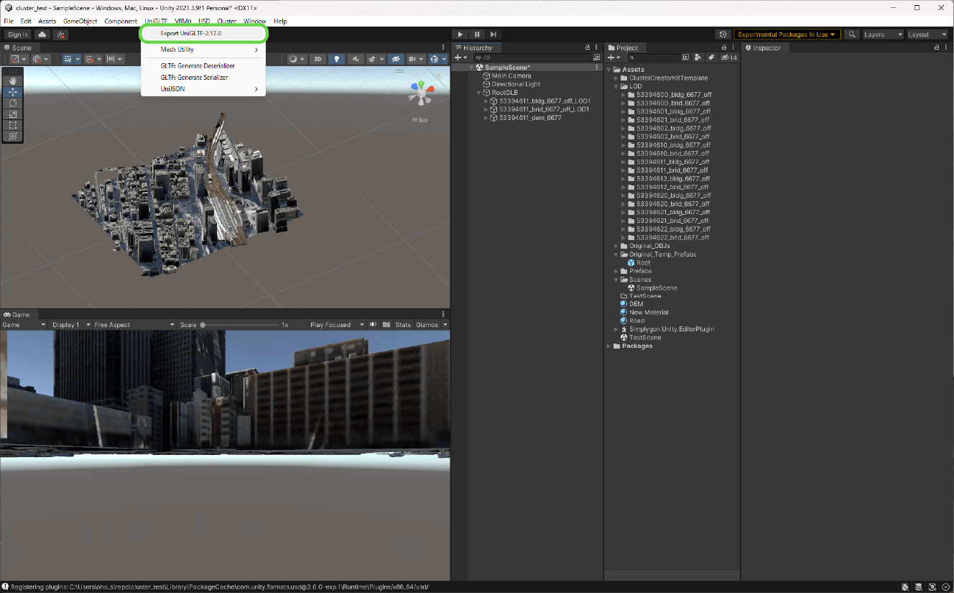This screenshot has height=593, width=954.
Task: Expand 53394611_dem_6677 in Hierarchy
Action: tap(486, 118)
